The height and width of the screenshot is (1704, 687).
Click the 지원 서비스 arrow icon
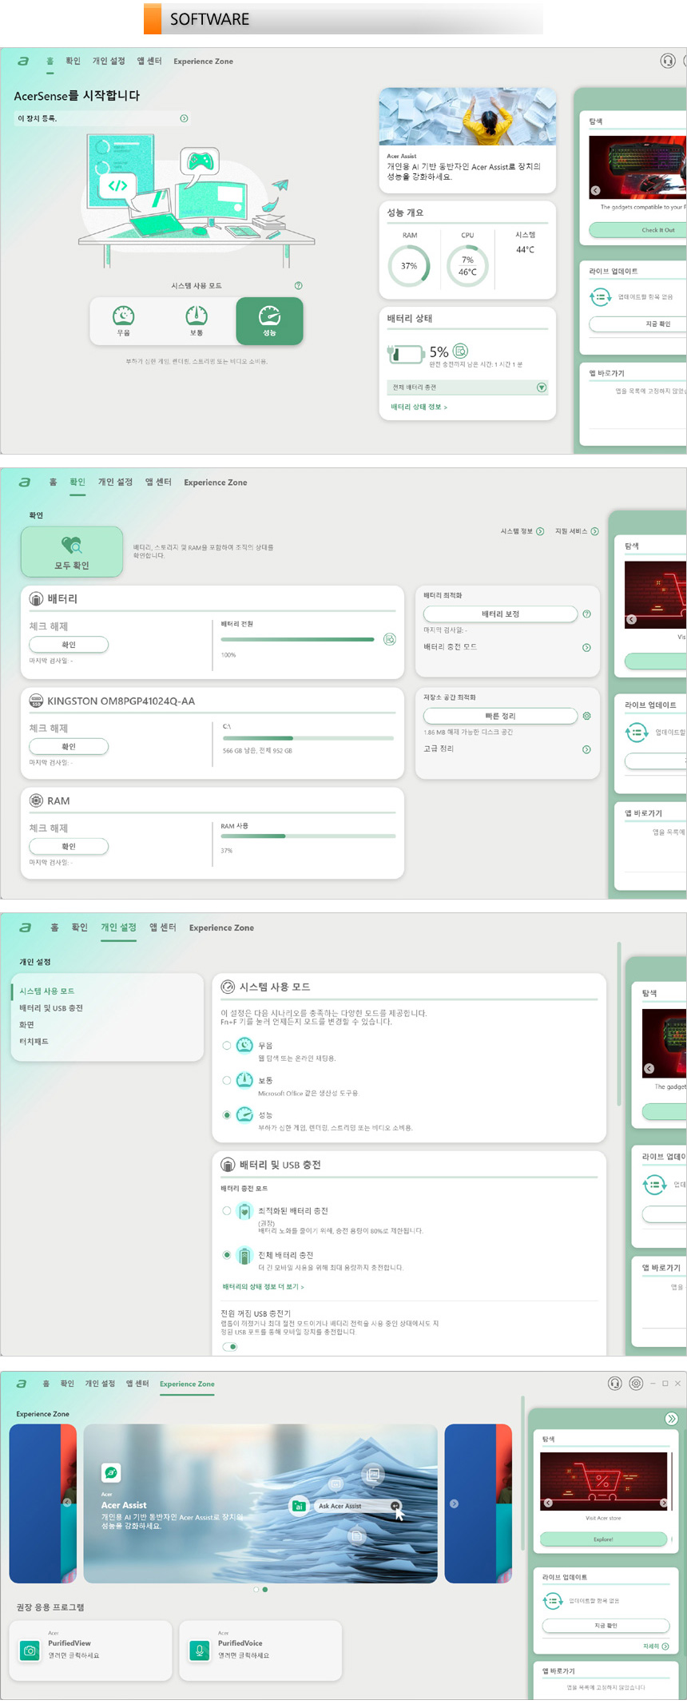coord(594,531)
